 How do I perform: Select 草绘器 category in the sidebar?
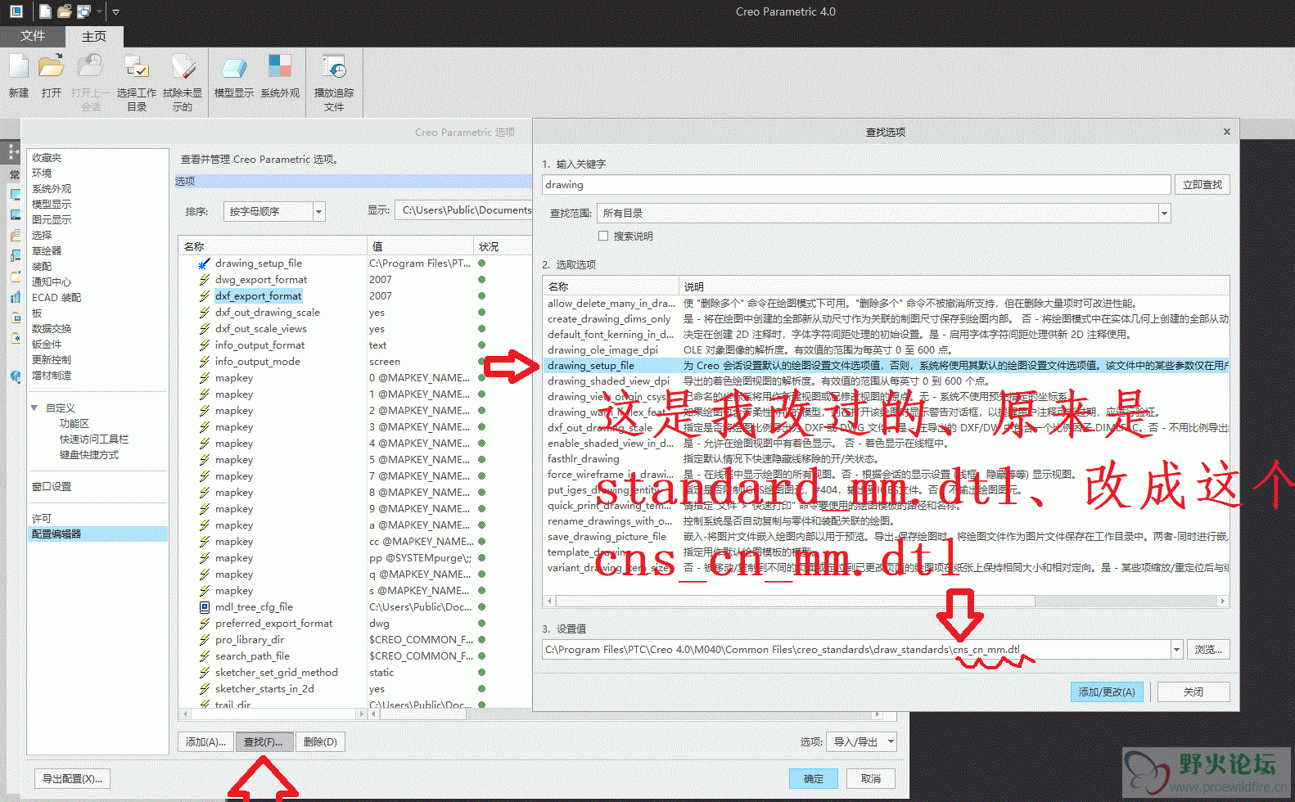pos(47,251)
